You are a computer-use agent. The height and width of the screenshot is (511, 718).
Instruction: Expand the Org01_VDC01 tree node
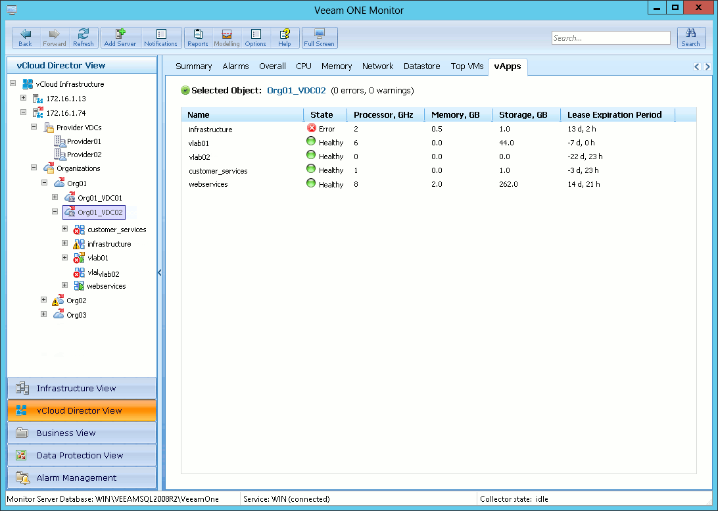coord(55,197)
